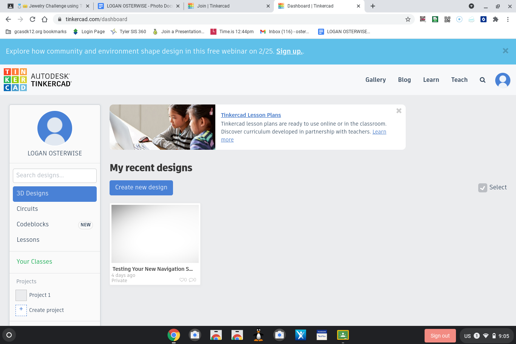The height and width of the screenshot is (344, 516).
Task: Open the Tyler SIS 360 bookmark
Action: click(x=128, y=32)
